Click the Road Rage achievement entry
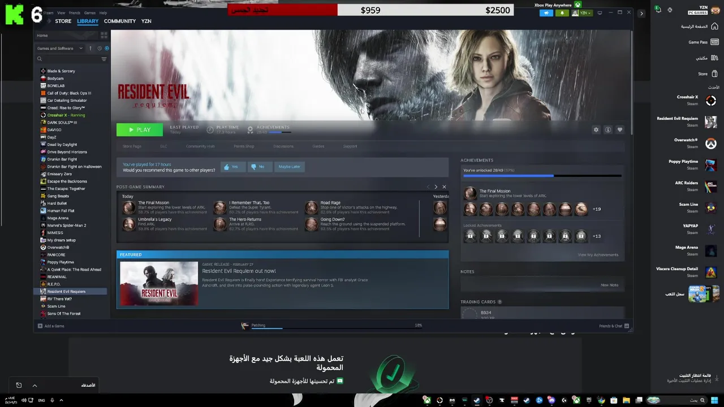Viewport: 724px width, 407px height. [x=351, y=207]
